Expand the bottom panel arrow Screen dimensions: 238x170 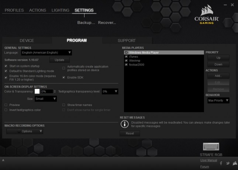pyautogui.click(x=3, y=160)
